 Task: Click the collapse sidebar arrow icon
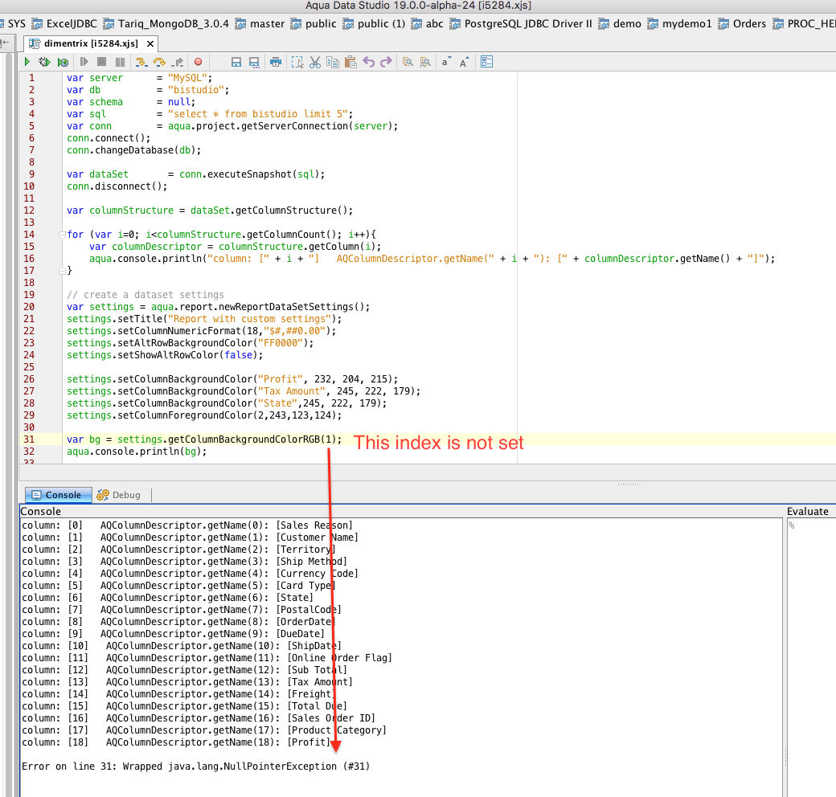pyautogui.click(x=5, y=43)
